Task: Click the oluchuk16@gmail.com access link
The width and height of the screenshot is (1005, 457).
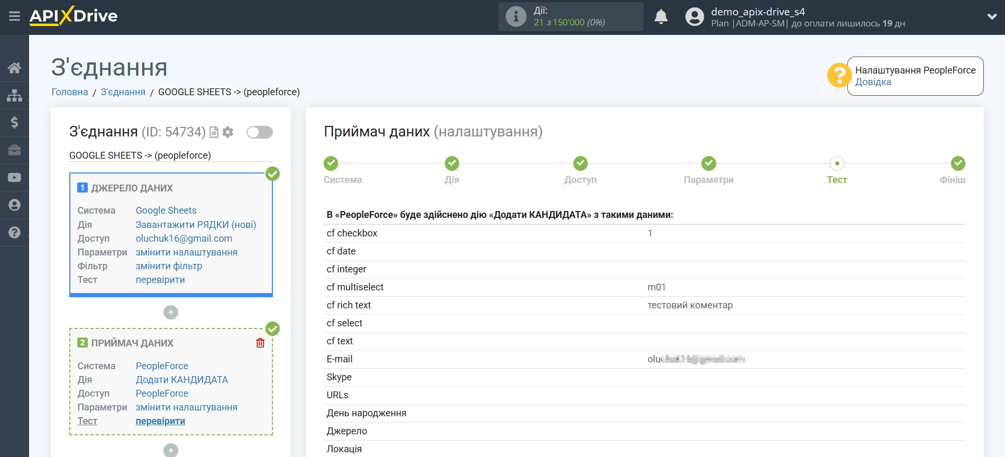Action: pos(184,239)
